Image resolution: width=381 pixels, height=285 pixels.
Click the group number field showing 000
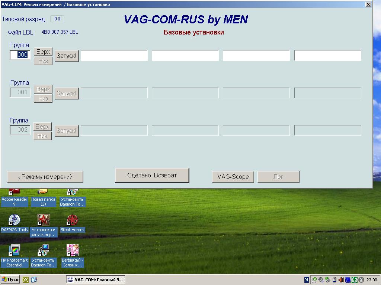[20, 55]
